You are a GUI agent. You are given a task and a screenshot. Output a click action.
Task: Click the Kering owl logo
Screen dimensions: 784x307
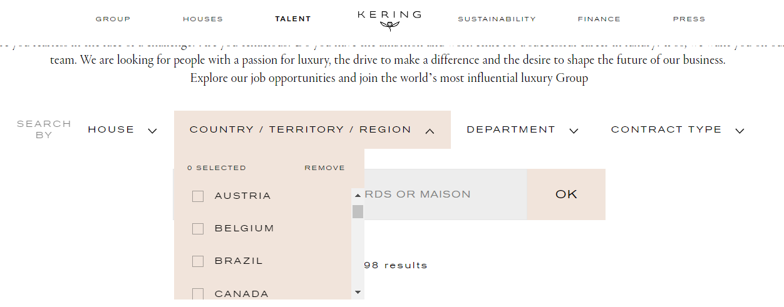[389, 26]
